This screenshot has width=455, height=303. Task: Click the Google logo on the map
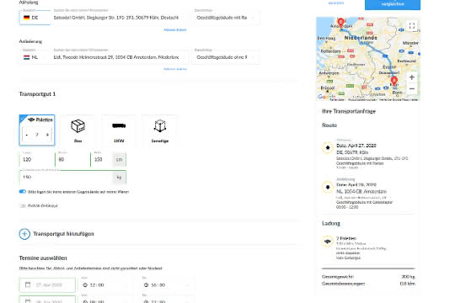click(x=326, y=97)
